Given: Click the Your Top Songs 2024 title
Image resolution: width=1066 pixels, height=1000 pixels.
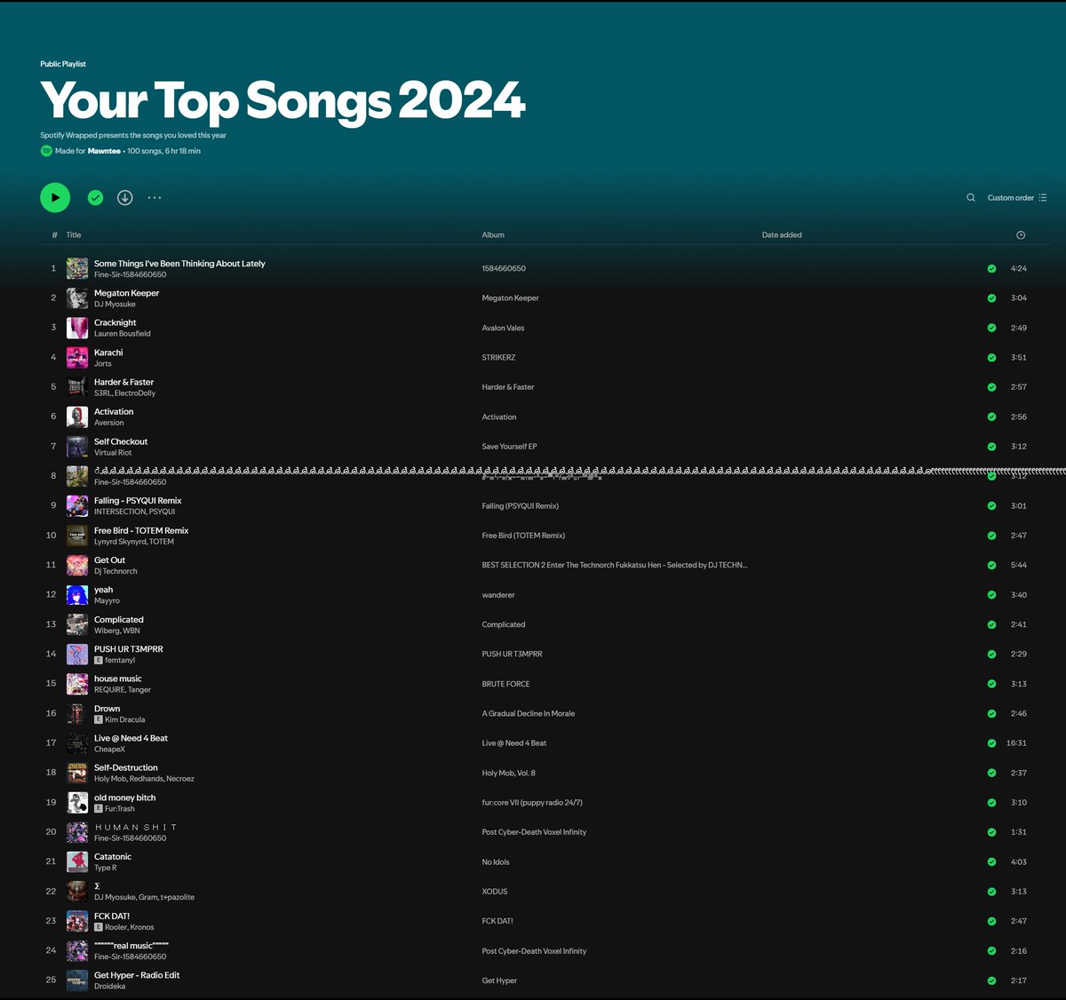Looking at the screenshot, I should (282, 100).
